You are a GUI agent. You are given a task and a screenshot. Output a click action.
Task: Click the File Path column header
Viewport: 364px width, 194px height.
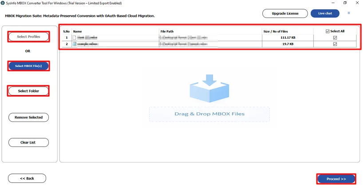(210, 32)
